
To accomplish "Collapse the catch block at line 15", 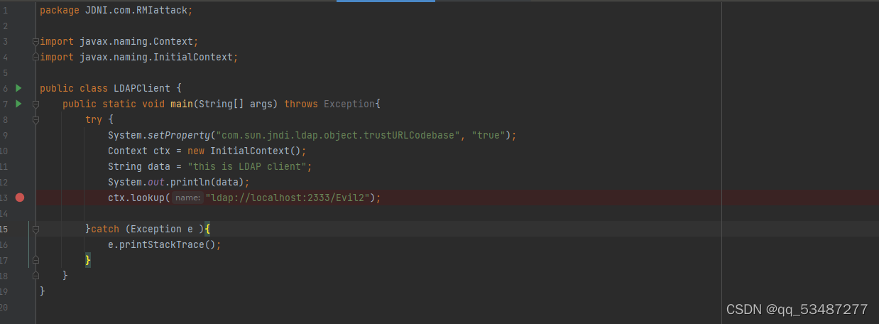I will coord(36,229).
